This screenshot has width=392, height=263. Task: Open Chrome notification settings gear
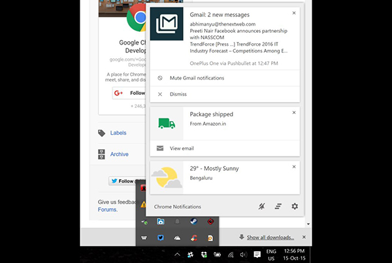click(295, 207)
